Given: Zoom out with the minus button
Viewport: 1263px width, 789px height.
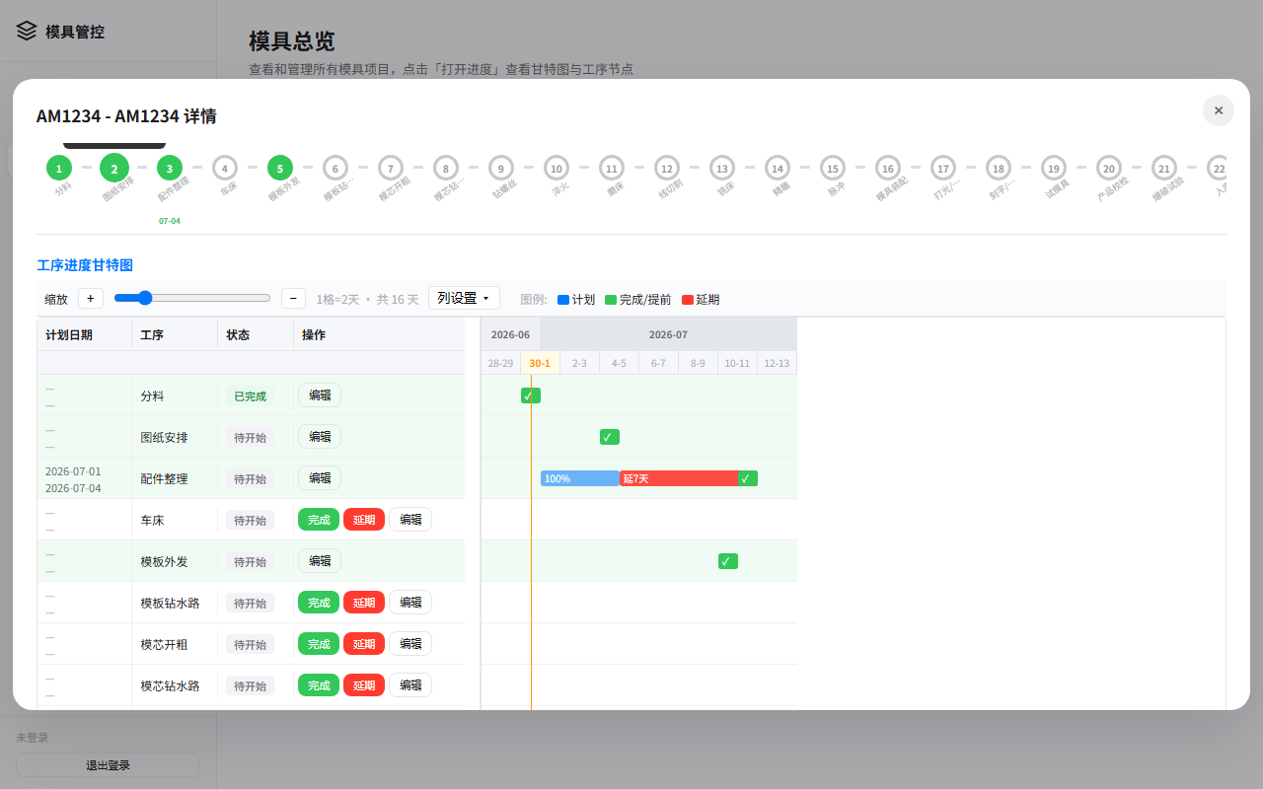Looking at the screenshot, I should coord(293,298).
